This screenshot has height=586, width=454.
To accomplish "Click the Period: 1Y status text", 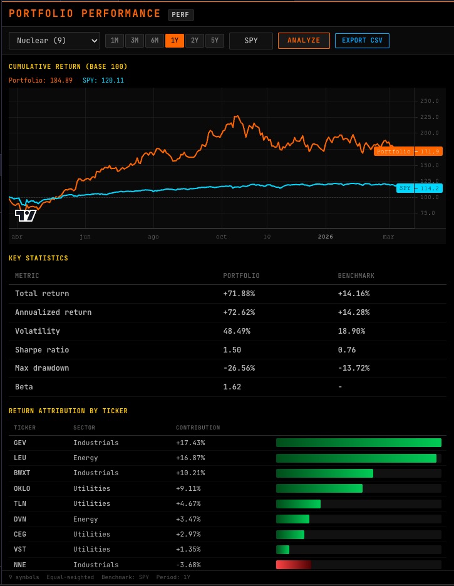I will pyautogui.click(x=173, y=577).
